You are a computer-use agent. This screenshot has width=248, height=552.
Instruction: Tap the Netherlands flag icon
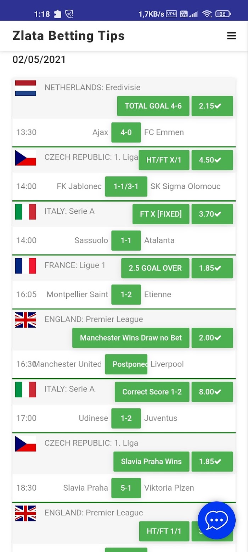click(x=26, y=88)
